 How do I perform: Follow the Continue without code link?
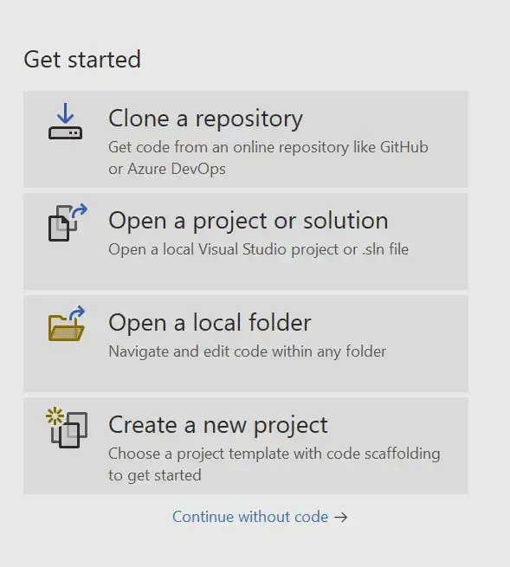pyautogui.click(x=250, y=517)
